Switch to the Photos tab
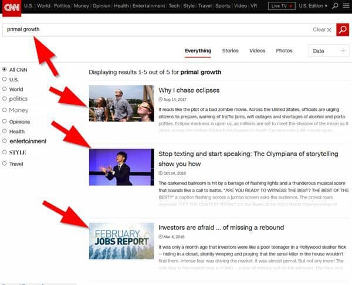The width and height of the screenshot is (352, 285). click(x=284, y=50)
